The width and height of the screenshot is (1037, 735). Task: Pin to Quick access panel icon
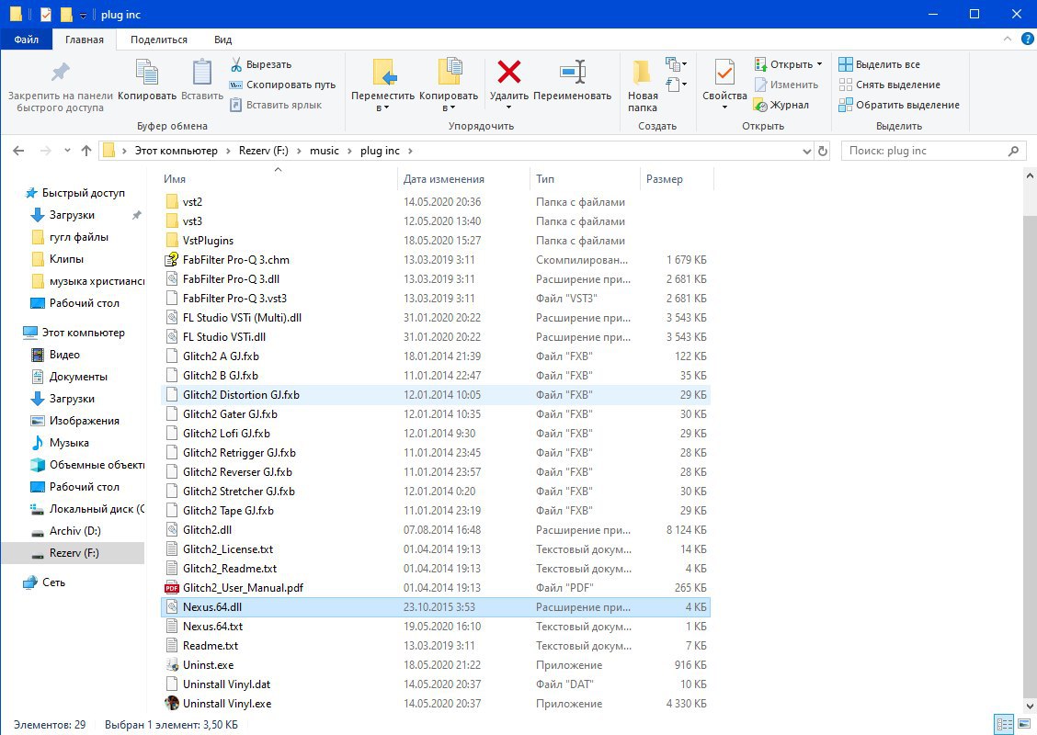[x=60, y=72]
